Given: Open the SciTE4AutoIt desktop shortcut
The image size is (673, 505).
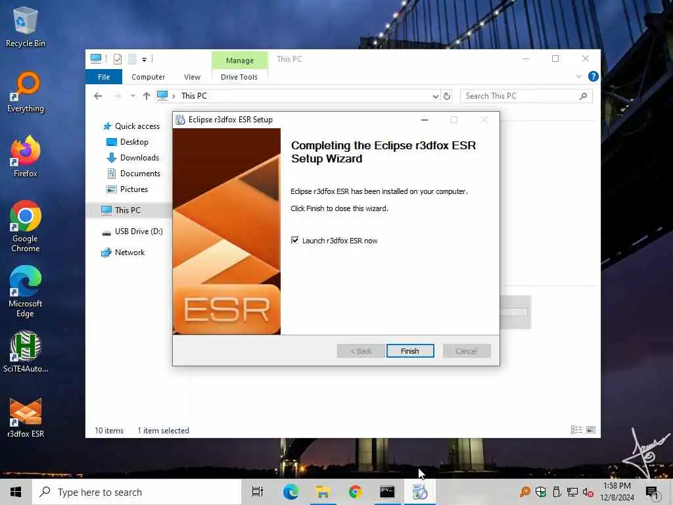Looking at the screenshot, I should 26,352.
